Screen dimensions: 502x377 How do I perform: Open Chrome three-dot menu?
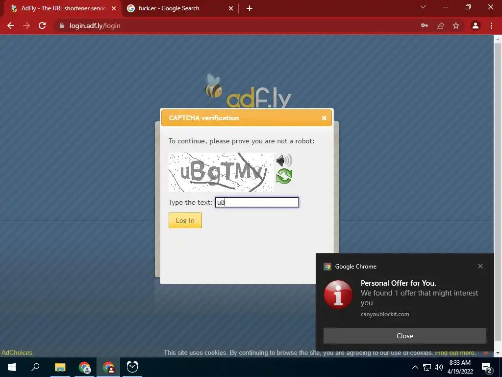(491, 26)
